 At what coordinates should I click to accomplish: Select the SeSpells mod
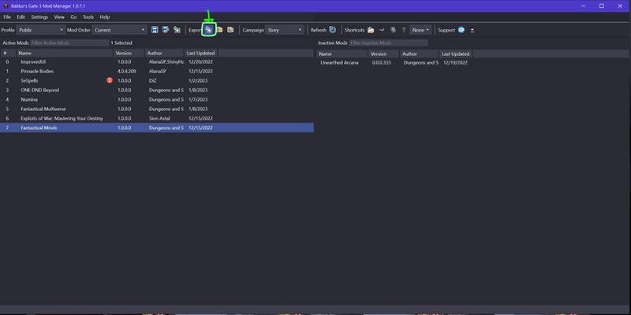[157, 80]
